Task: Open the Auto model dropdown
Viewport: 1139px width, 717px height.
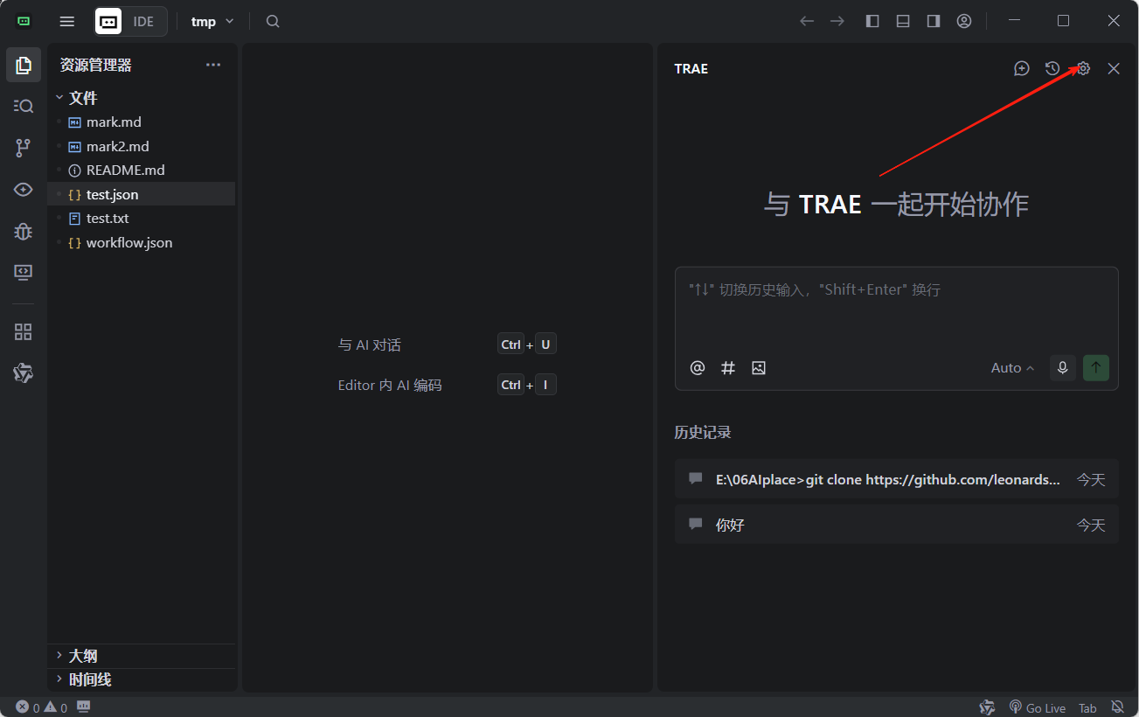Action: coord(1012,368)
